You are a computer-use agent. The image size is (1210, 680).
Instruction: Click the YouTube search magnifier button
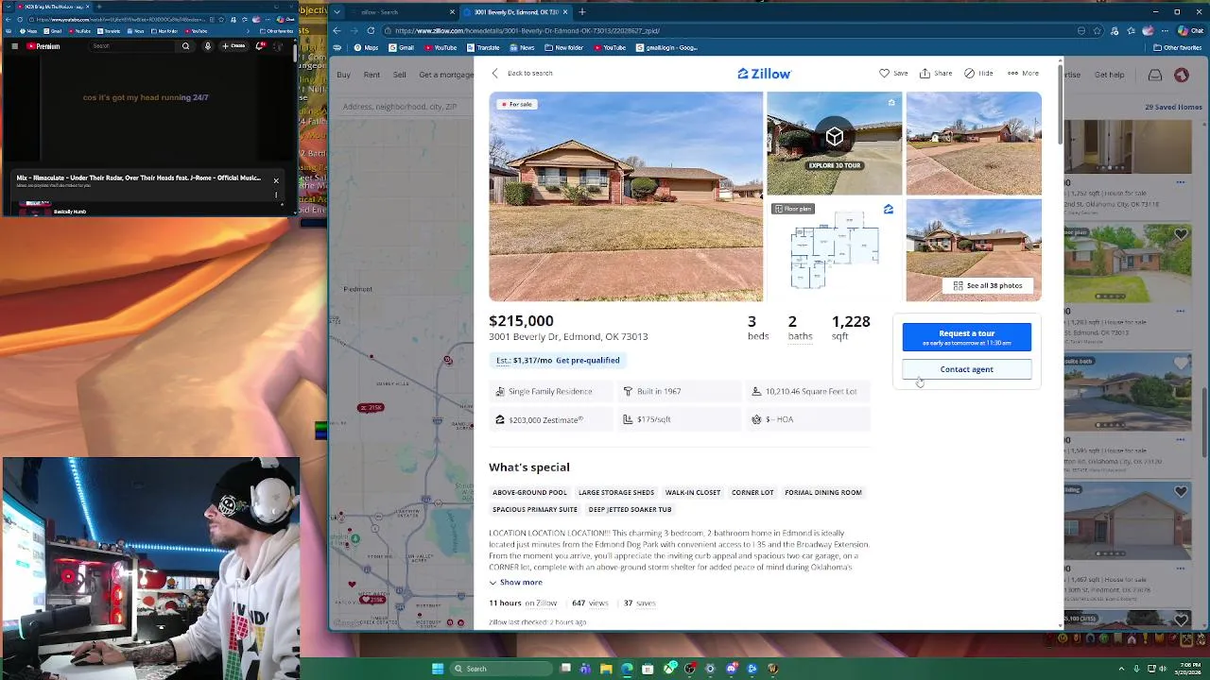[x=185, y=45]
